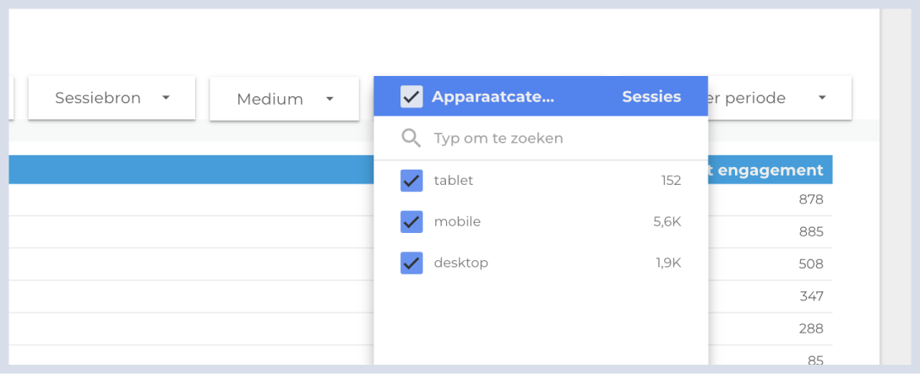This screenshot has width=920, height=374.
Task: Select the desktop option label
Action: [461, 263]
